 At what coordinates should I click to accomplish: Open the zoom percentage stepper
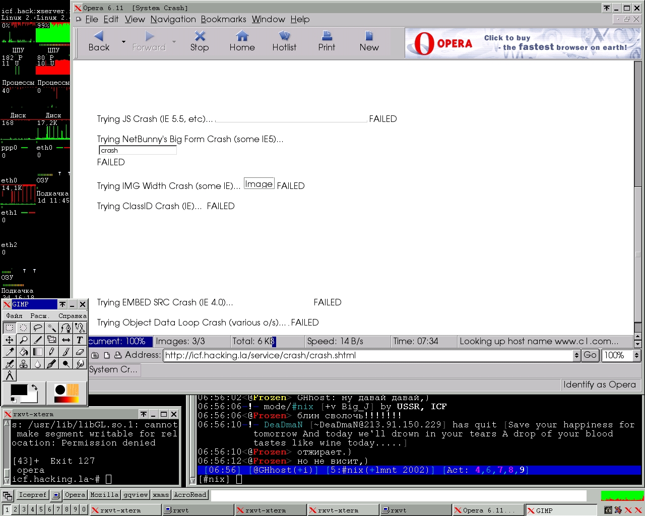click(636, 355)
